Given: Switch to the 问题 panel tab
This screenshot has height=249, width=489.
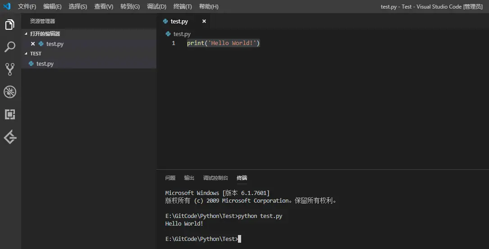Looking at the screenshot, I should (170, 178).
